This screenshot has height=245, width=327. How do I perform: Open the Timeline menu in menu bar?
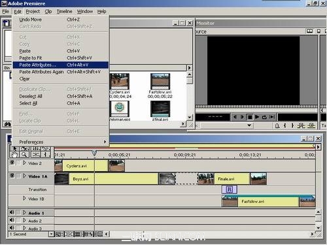click(65, 12)
